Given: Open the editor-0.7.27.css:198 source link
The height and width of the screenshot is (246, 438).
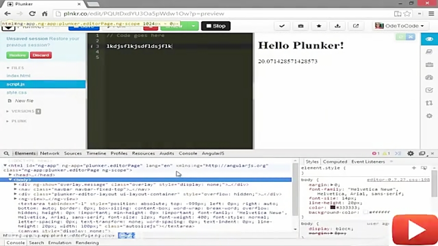Looking at the screenshot, I should [398, 179].
